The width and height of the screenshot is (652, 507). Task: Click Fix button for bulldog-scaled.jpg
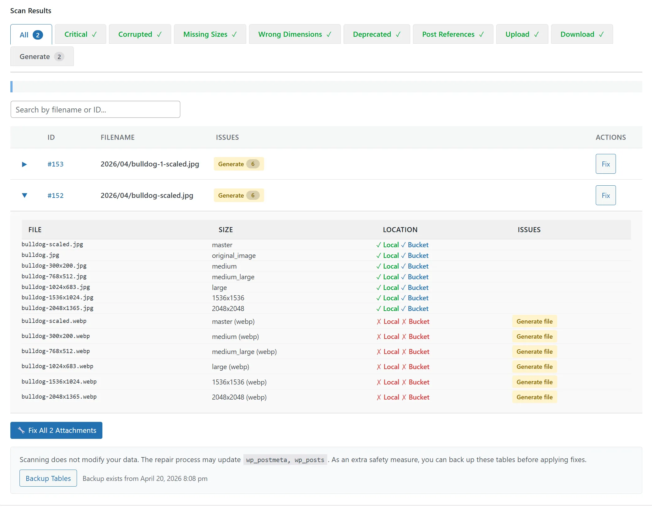pos(606,195)
